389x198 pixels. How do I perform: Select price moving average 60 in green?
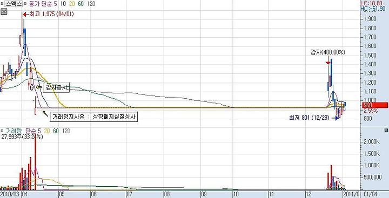(x=81, y=4)
